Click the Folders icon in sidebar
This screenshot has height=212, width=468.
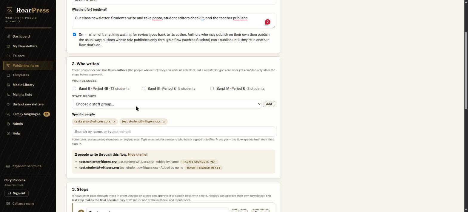8,56
